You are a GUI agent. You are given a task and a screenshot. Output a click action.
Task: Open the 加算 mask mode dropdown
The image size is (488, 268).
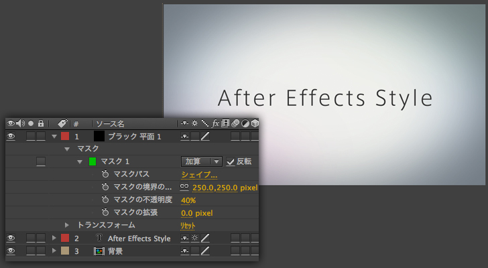pos(201,161)
